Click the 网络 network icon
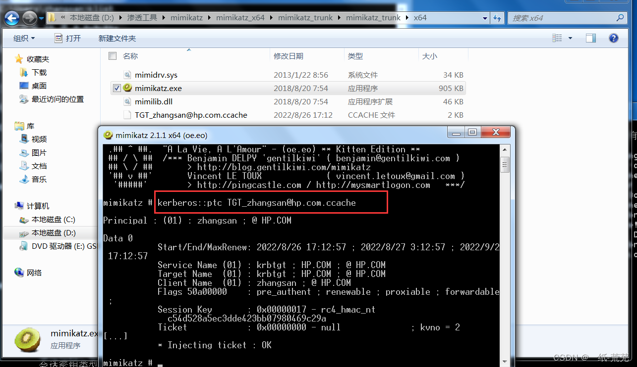This screenshot has width=637, height=367. point(19,273)
